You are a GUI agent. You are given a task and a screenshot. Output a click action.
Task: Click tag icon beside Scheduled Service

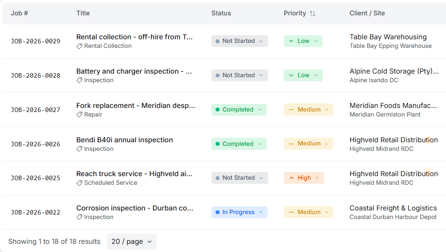coord(80,183)
